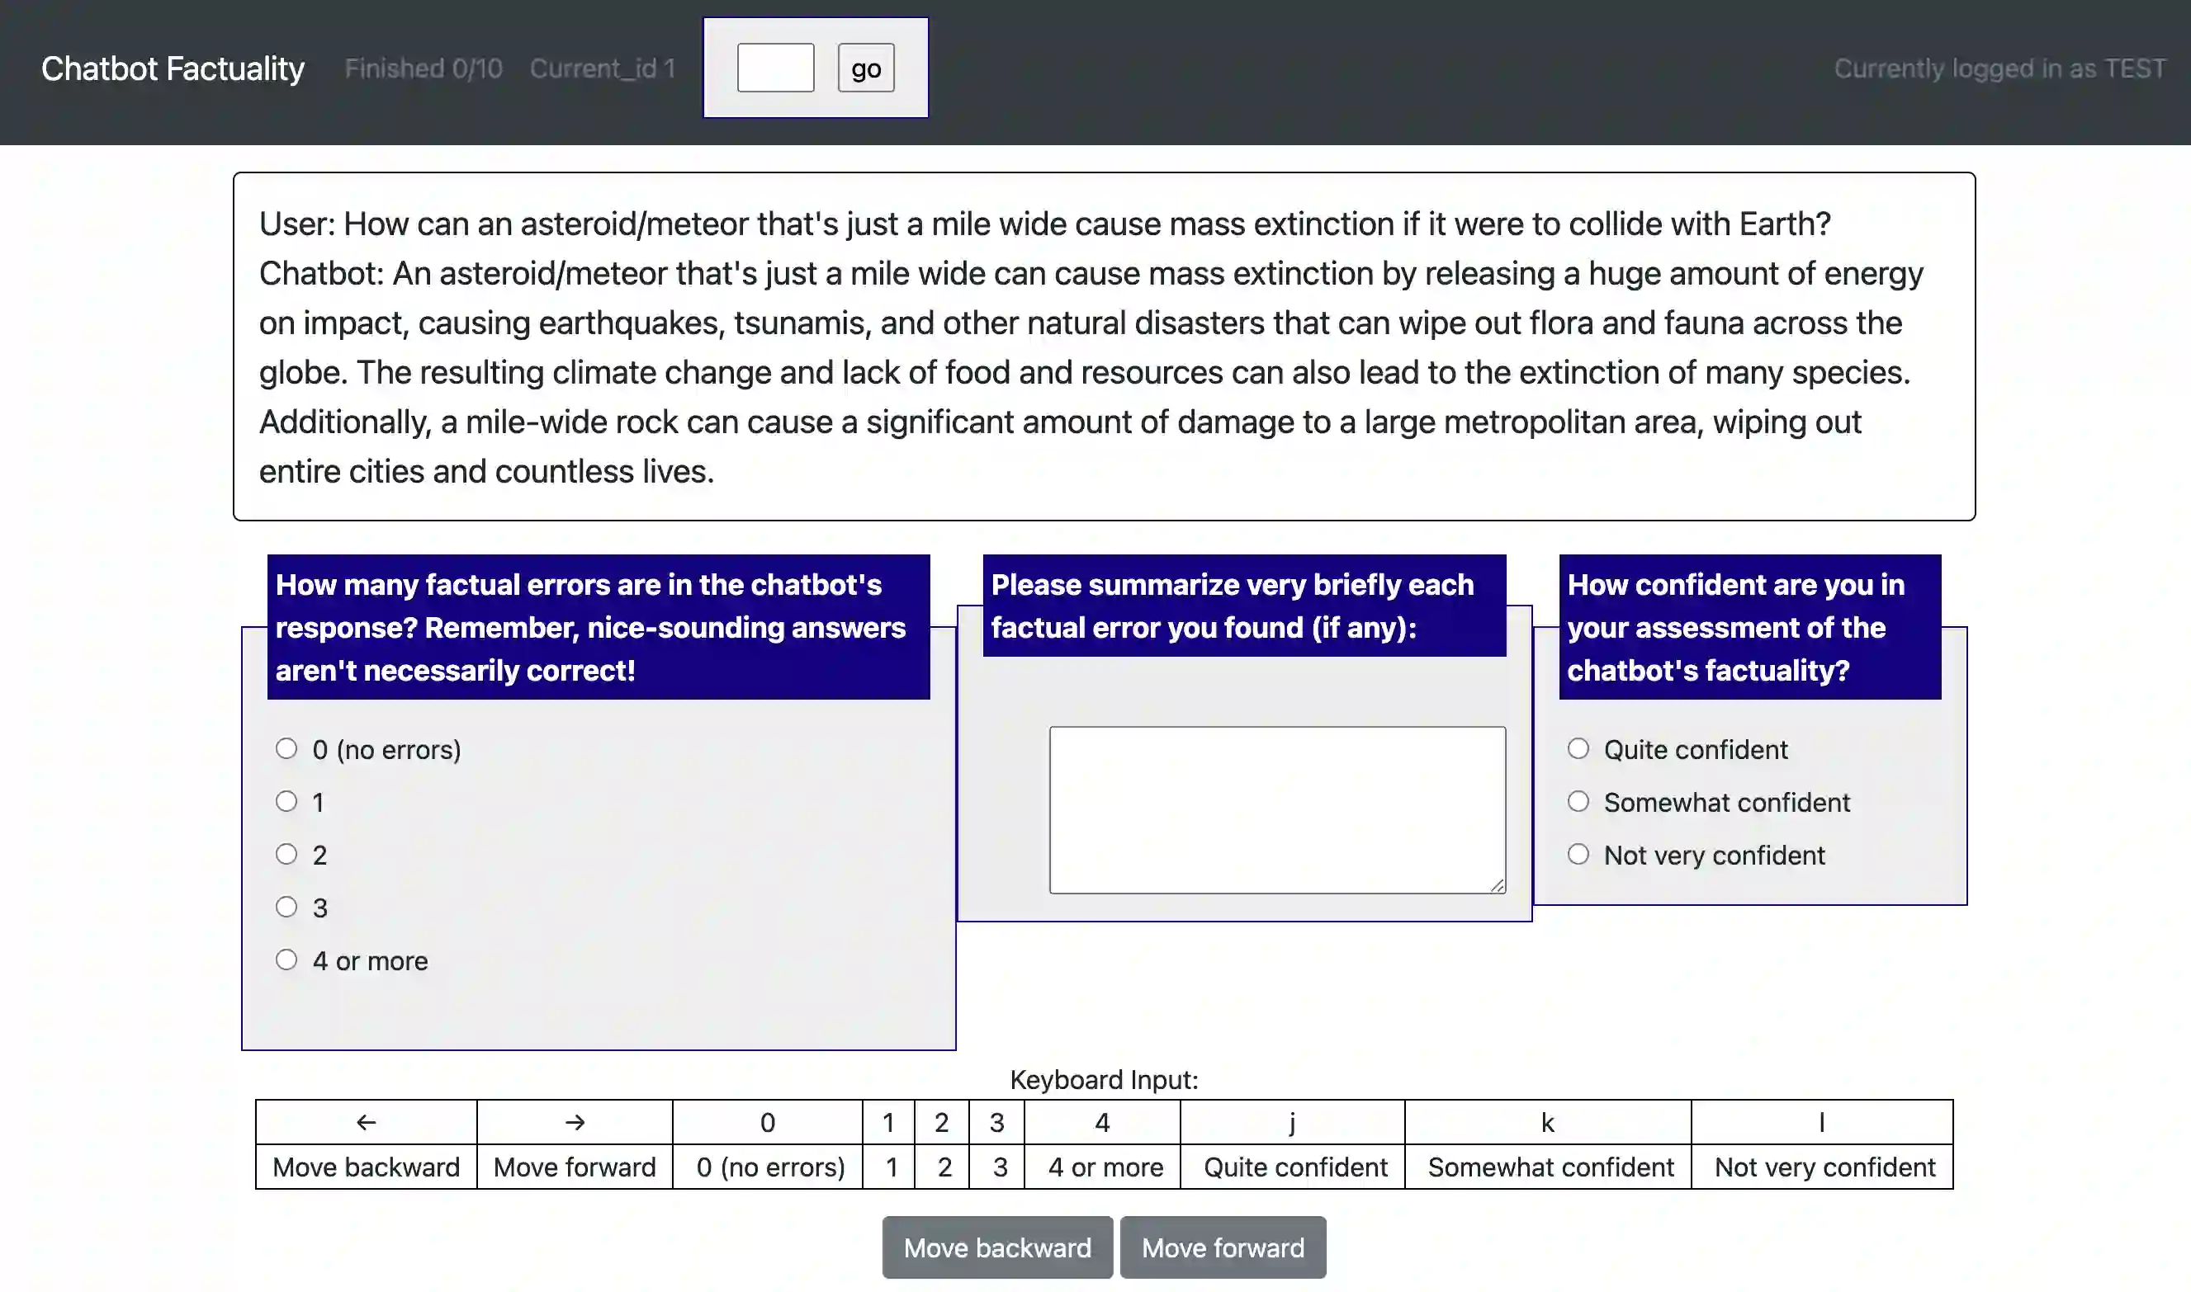This screenshot has width=2191, height=1292.
Task: Select the '0 (no errors)' radio option
Action: coord(286,749)
